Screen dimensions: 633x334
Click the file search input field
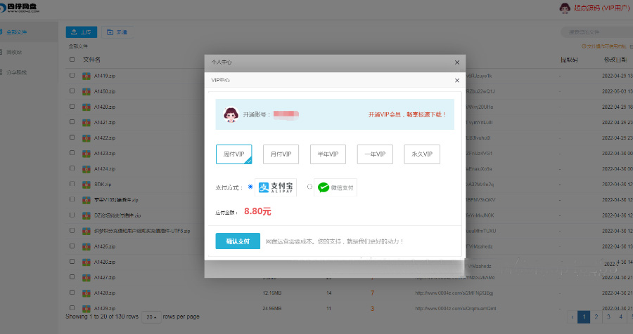tap(598, 32)
